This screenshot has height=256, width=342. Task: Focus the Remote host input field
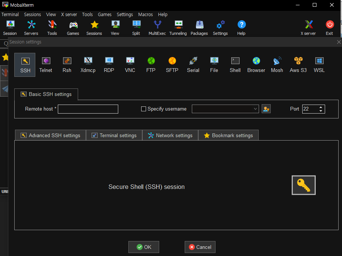(88, 109)
